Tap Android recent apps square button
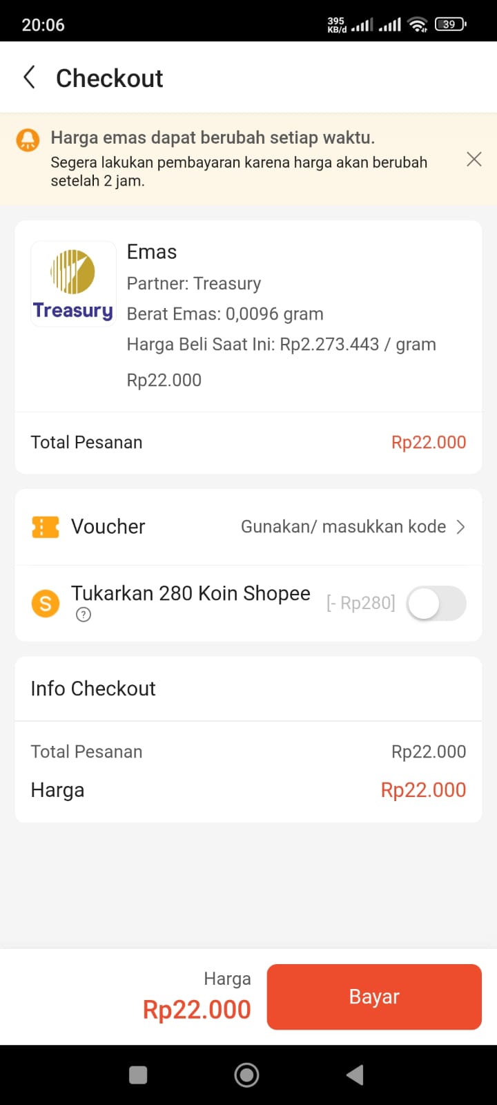 [138, 1075]
